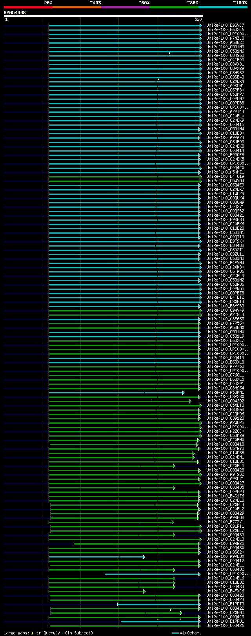Screen dimensions: 251x636
Task: Choose the UniRef100_C5WMP7 row label
Action: (x=225, y=94)
